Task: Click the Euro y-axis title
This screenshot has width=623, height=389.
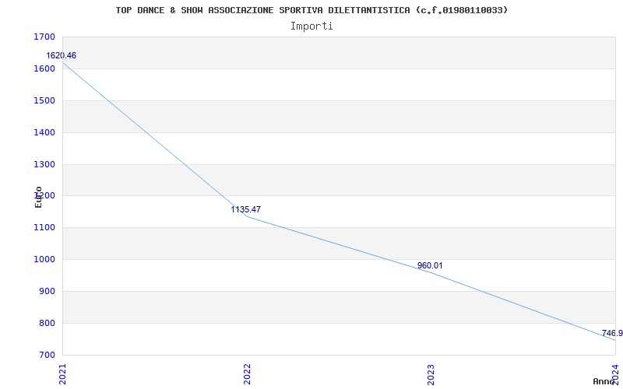Action: click(x=38, y=198)
